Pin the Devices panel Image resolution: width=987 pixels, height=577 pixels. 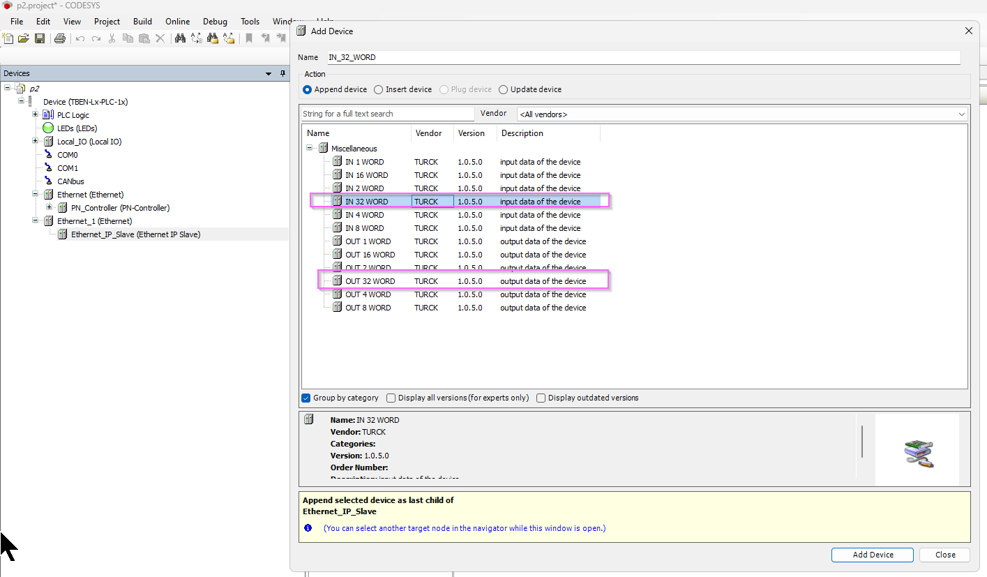click(x=282, y=73)
